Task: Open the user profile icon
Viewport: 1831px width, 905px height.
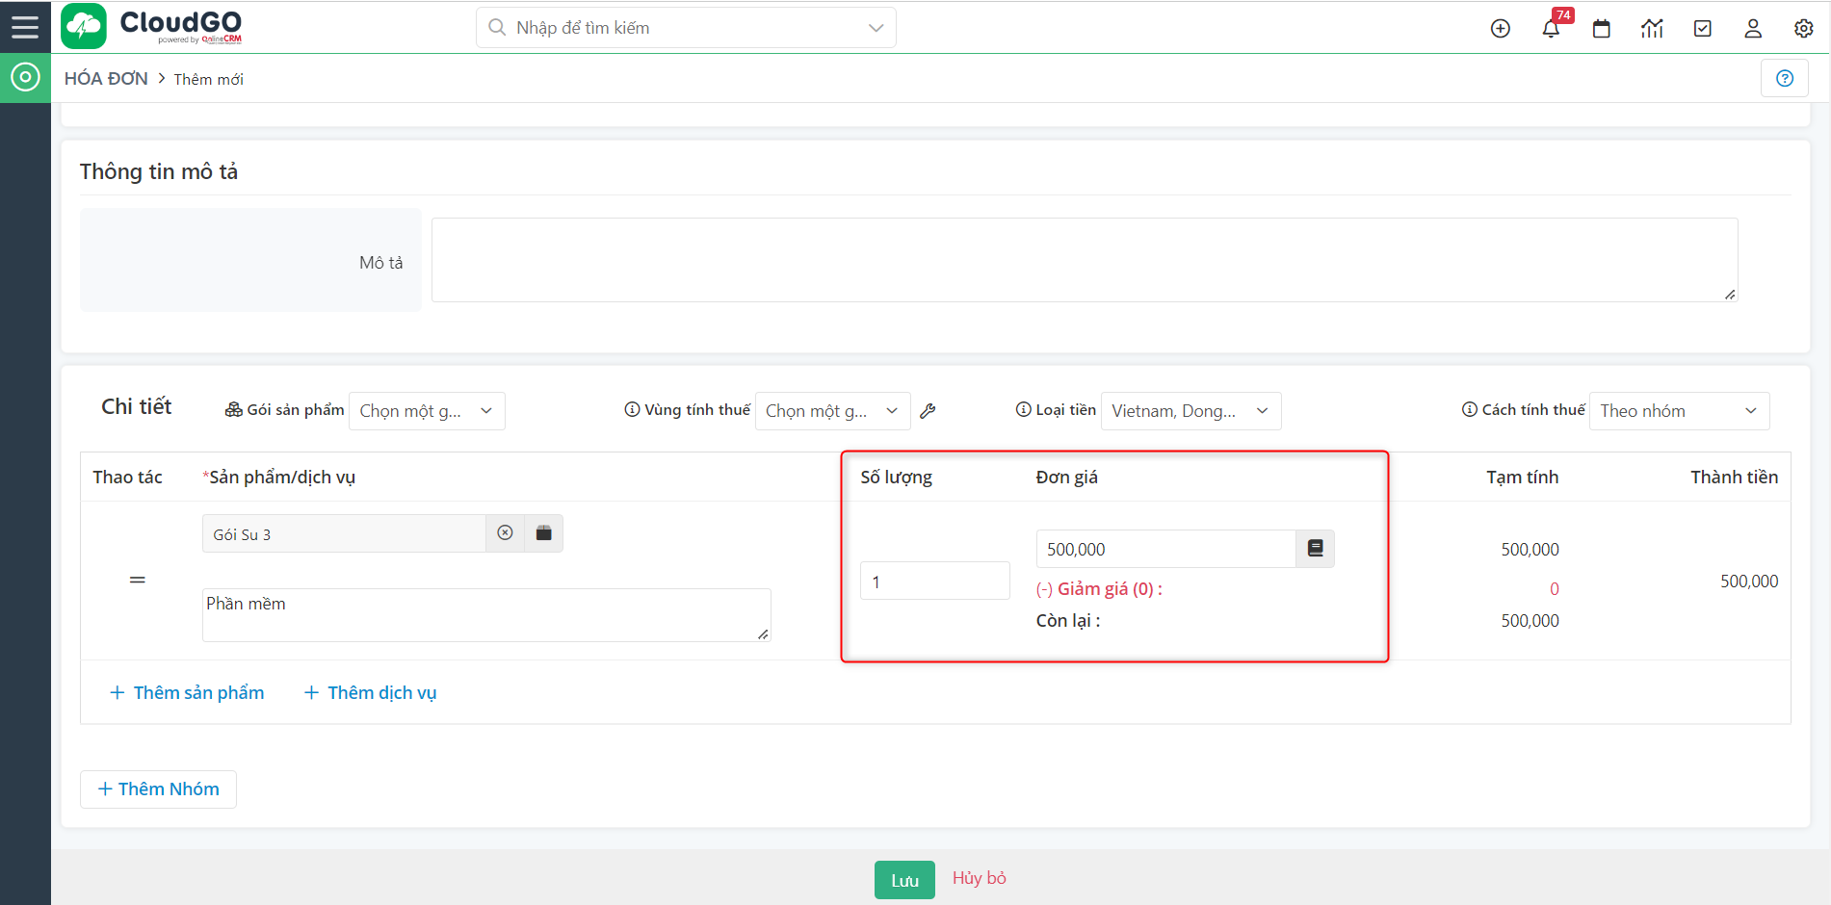Action: click(x=1752, y=29)
